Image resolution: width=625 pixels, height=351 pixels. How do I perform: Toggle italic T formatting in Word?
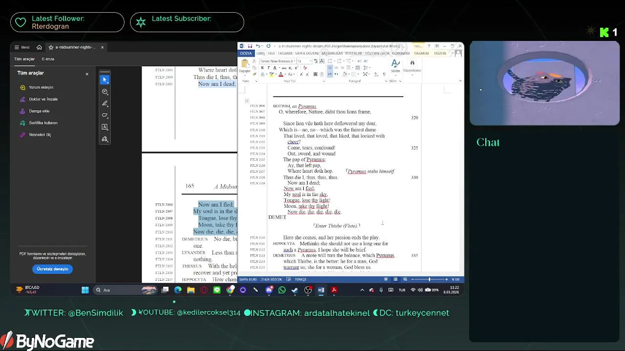coord(269,68)
